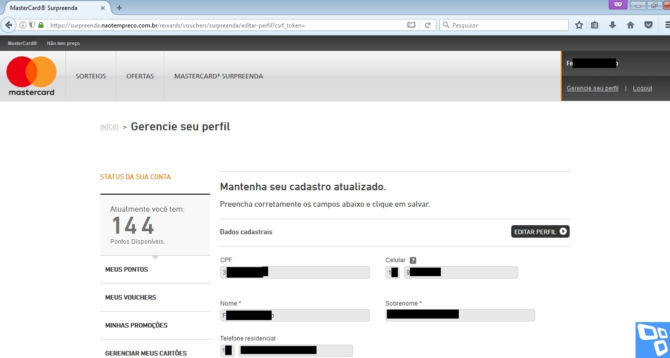Close the MasterCard Surpreenda tab
This screenshot has height=358, width=670.
[x=104, y=8]
